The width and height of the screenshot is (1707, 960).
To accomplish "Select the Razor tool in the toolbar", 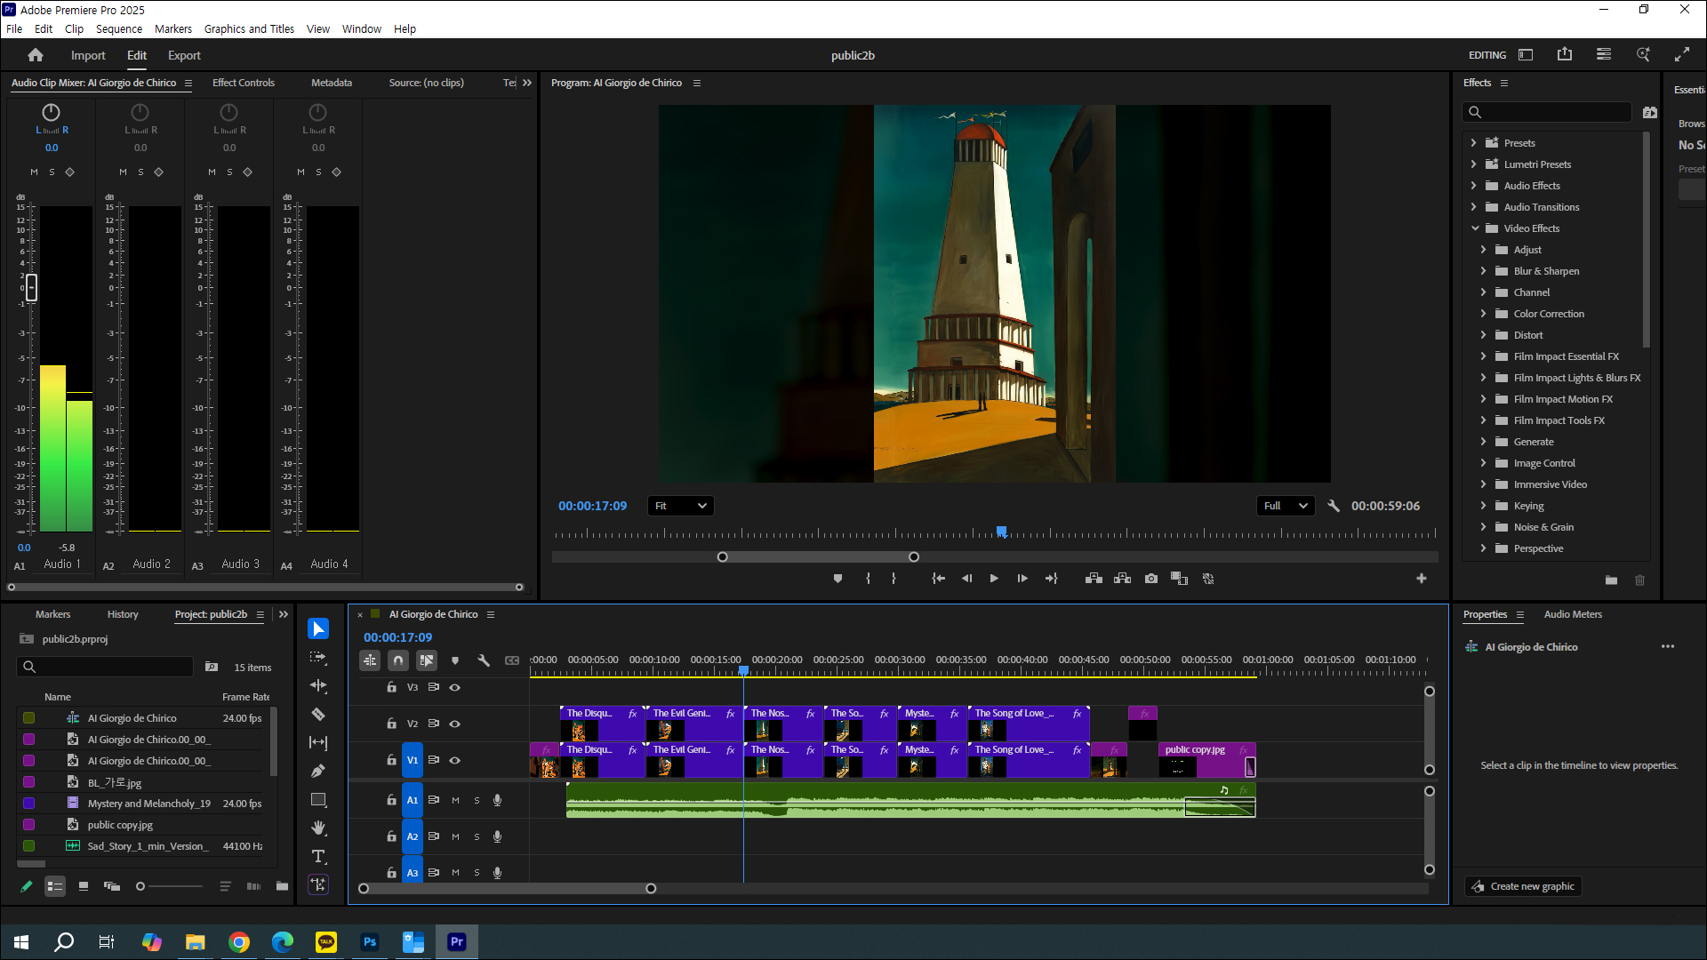I will tap(318, 714).
